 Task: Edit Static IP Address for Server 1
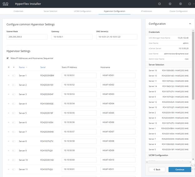(79, 75)
